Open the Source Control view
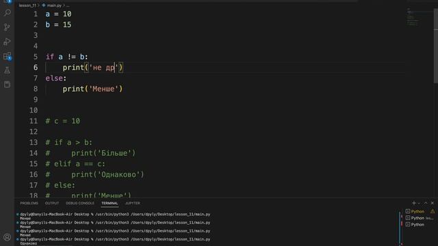438x246 pixels. pyautogui.click(x=8, y=27)
